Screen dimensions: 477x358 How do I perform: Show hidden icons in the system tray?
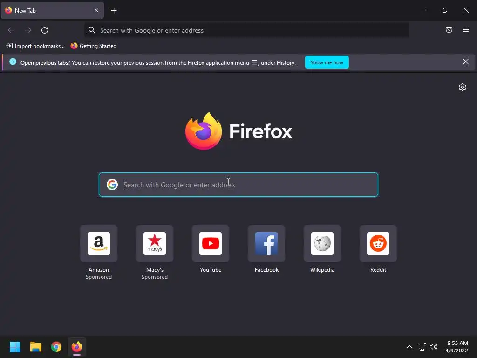click(409, 347)
